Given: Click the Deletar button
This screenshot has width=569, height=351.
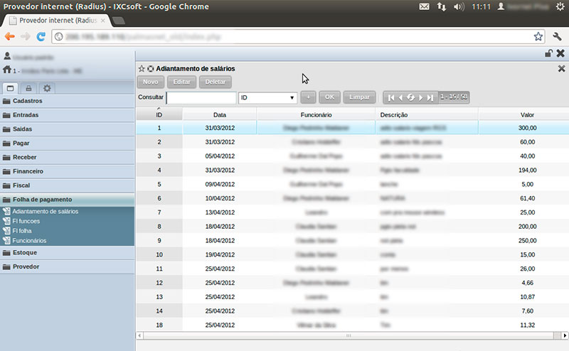Looking at the screenshot, I should coord(216,82).
